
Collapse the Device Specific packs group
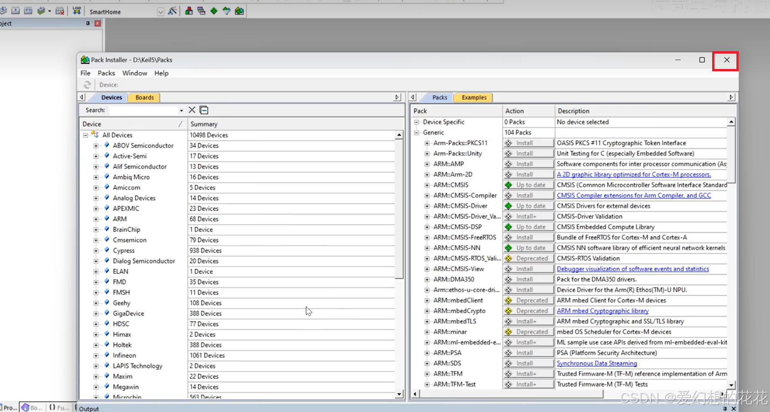416,122
